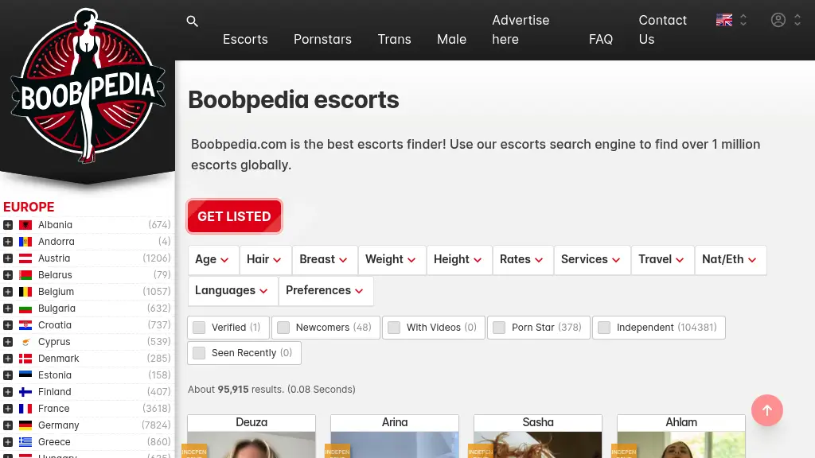Click the France flag icon
This screenshot has height=458, width=815.
point(25,409)
